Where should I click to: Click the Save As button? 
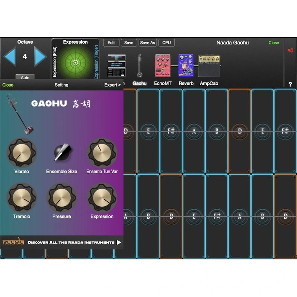coord(148,43)
